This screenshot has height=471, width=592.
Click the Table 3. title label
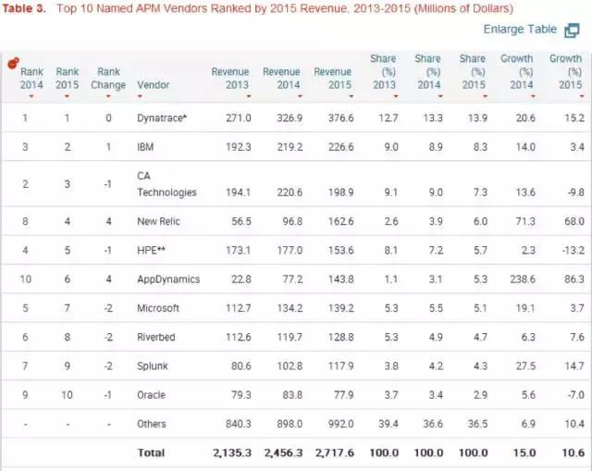[27, 7]
